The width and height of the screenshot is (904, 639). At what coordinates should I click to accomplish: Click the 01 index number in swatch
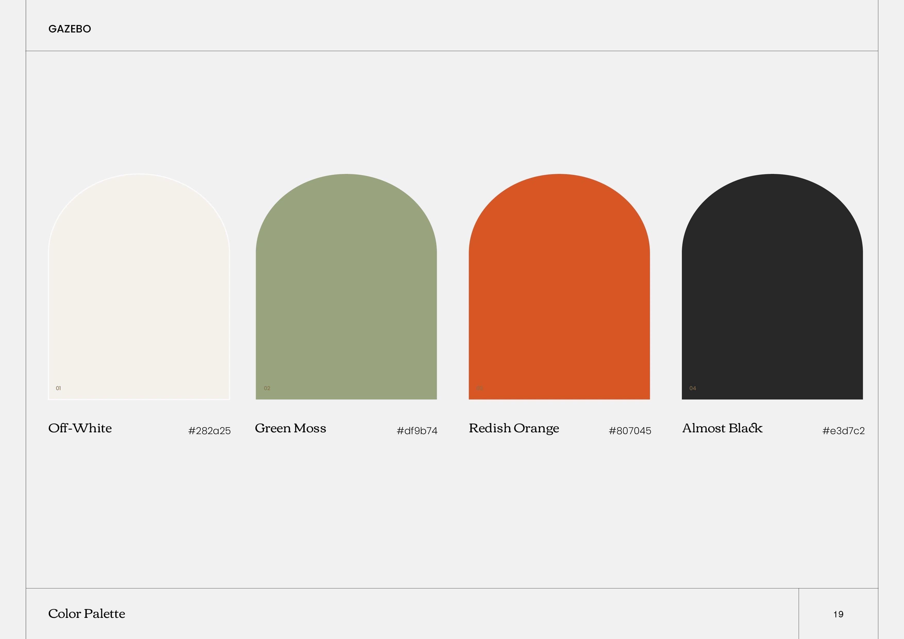[58, 388]
